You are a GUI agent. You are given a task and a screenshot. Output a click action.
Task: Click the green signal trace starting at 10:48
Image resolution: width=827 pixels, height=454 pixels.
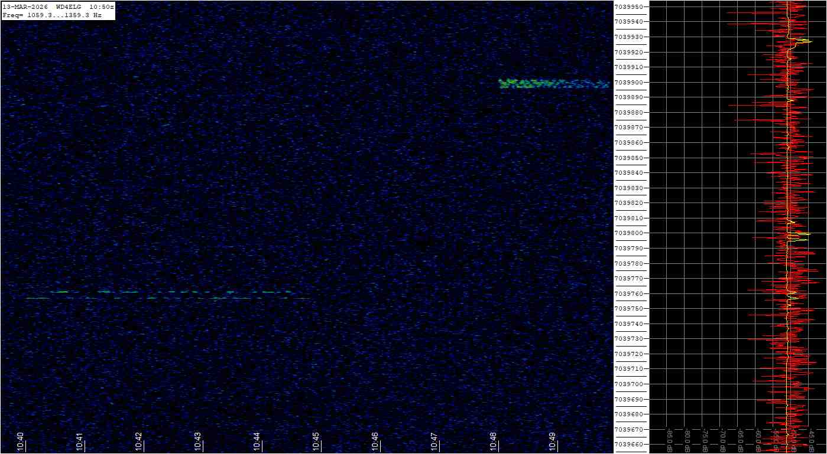[554, 84]
